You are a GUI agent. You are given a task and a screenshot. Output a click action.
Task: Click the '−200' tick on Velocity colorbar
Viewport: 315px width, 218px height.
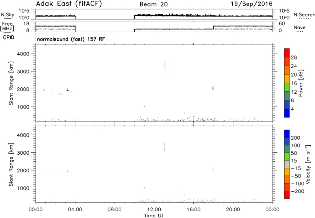click(x=298, y=191)
